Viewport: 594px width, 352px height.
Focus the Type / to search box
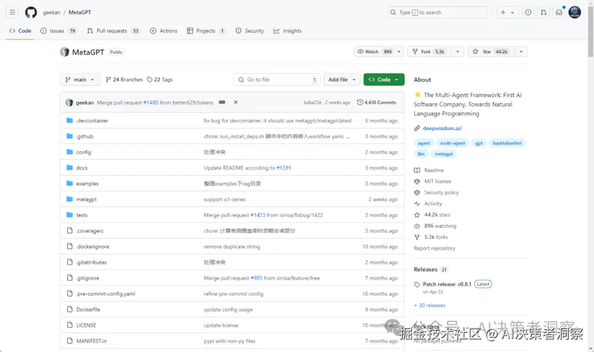coord(437,13)
